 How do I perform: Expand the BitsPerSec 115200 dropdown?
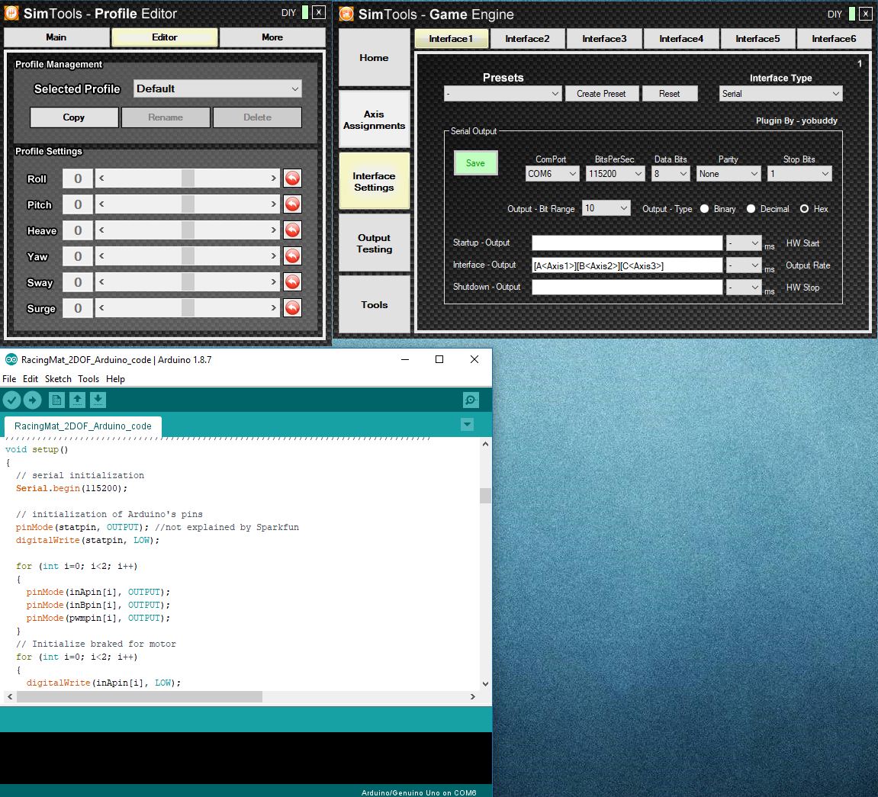click(616, 174)
